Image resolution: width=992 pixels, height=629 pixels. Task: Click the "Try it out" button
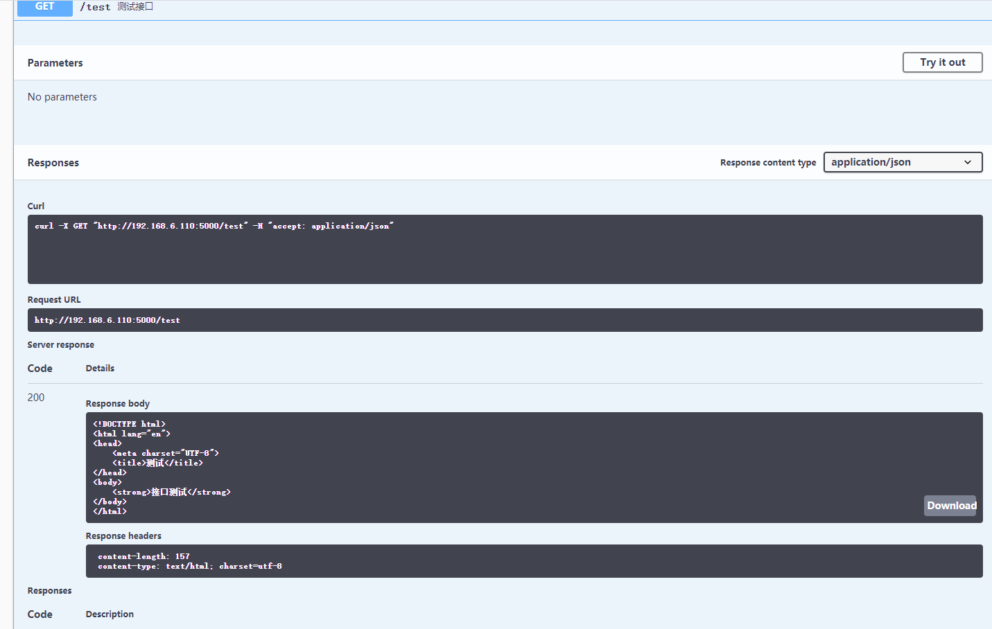[942, 62]
